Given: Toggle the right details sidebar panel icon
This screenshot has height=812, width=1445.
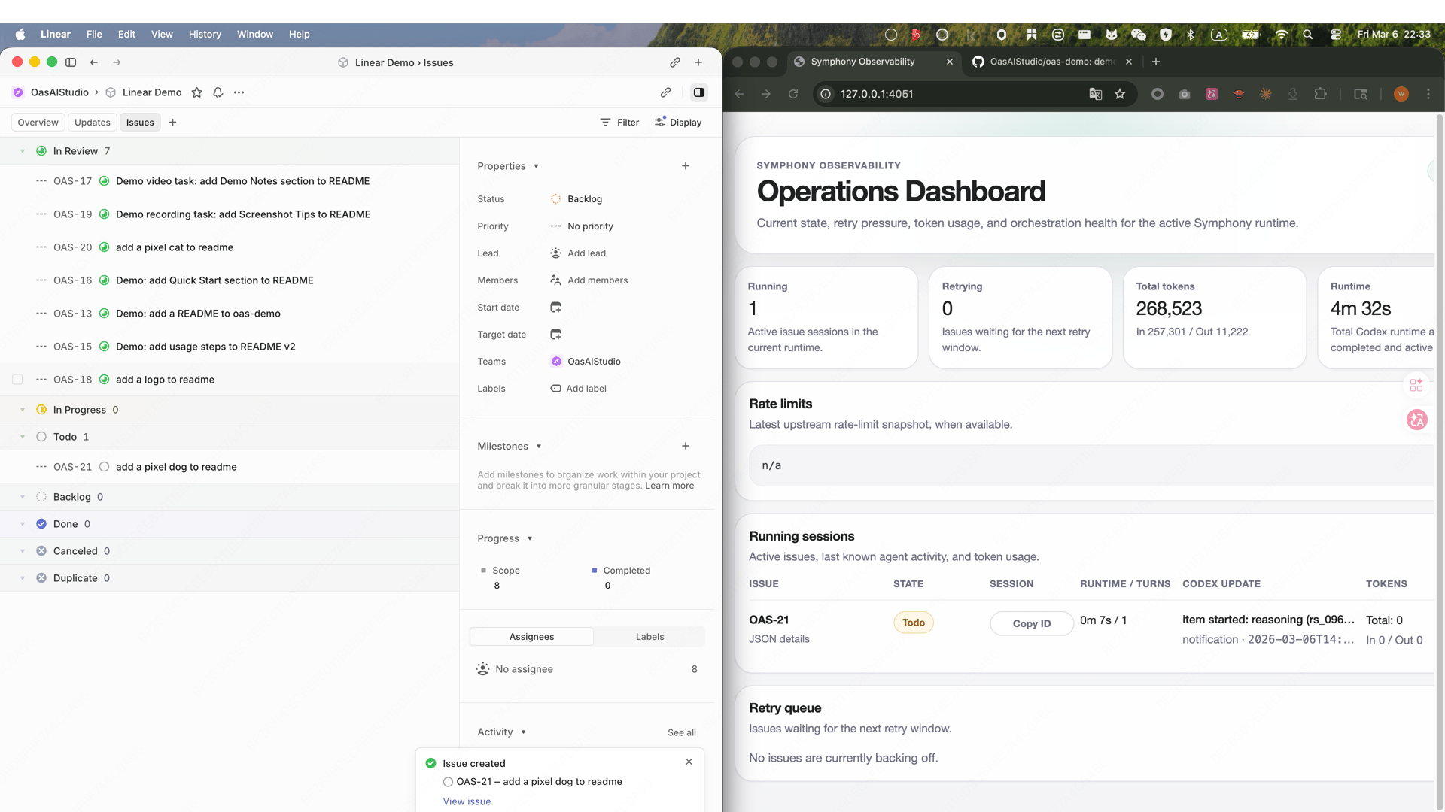Looking at the screenshot, I should coord(698,92).
